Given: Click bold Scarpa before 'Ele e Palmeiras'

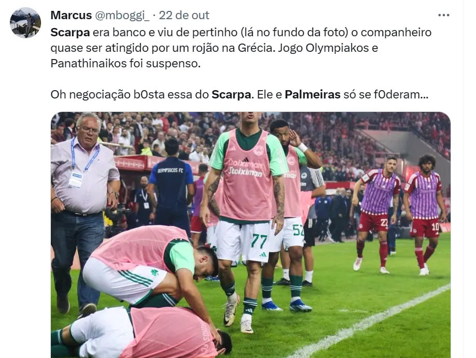Looking at the screenshot, I should [x=232, y=94].
